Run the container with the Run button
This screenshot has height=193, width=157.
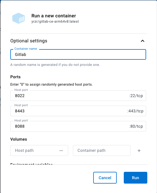tap(136, 178)
